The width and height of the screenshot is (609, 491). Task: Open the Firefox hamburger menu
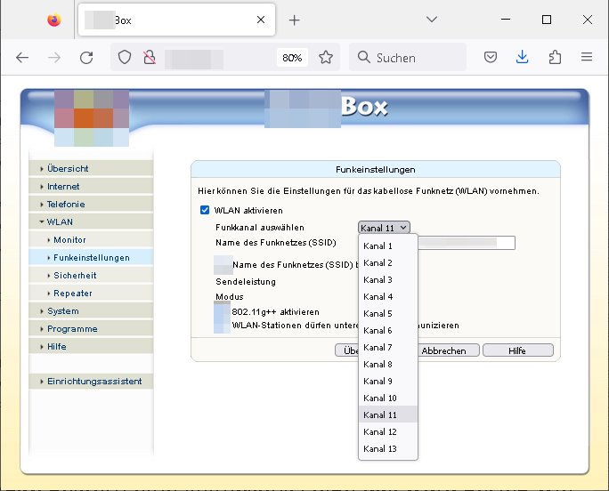[587, 58]
